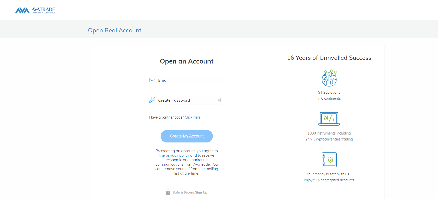The image size is (438, 199).
Task: Click the 'Safe & Secure Sign Up' label
Action: [190, 192]
